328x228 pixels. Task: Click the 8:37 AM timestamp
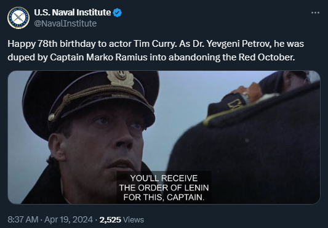[x=23, y=219]
